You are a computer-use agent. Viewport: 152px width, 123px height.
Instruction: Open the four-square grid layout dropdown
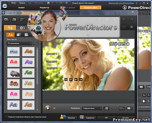[x=122, y=108]
